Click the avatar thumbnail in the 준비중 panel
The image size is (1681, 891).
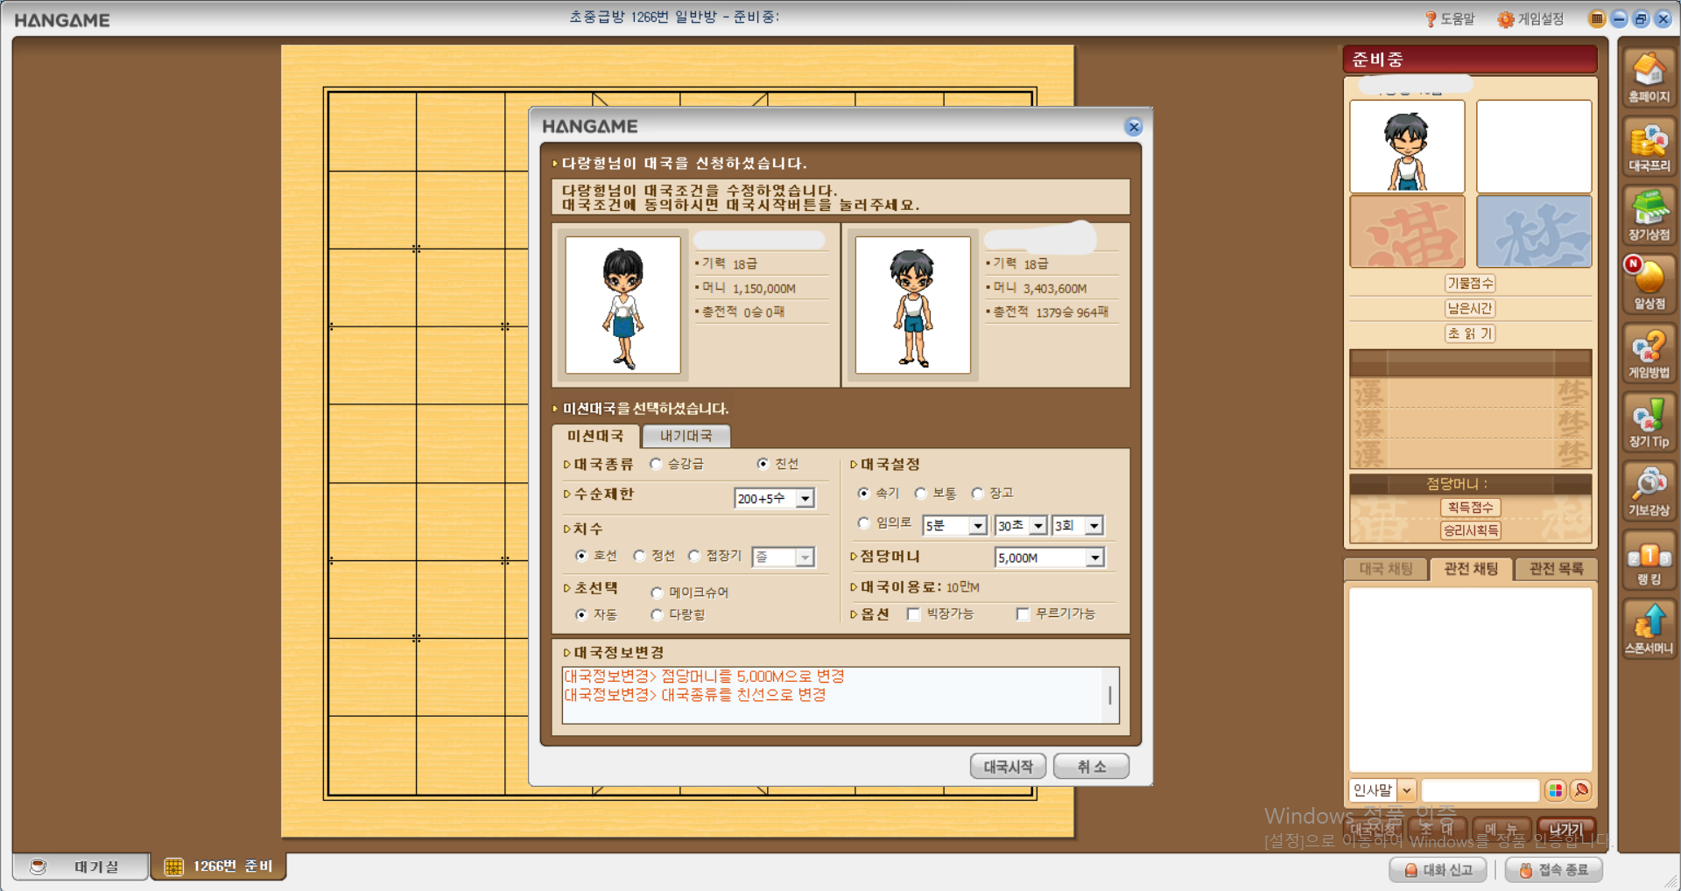click(1407, 146)
